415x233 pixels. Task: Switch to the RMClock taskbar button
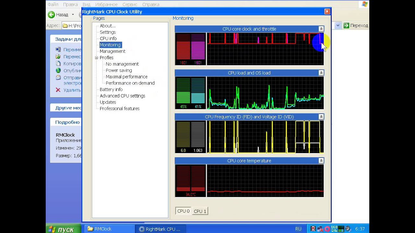click(109, 229)
